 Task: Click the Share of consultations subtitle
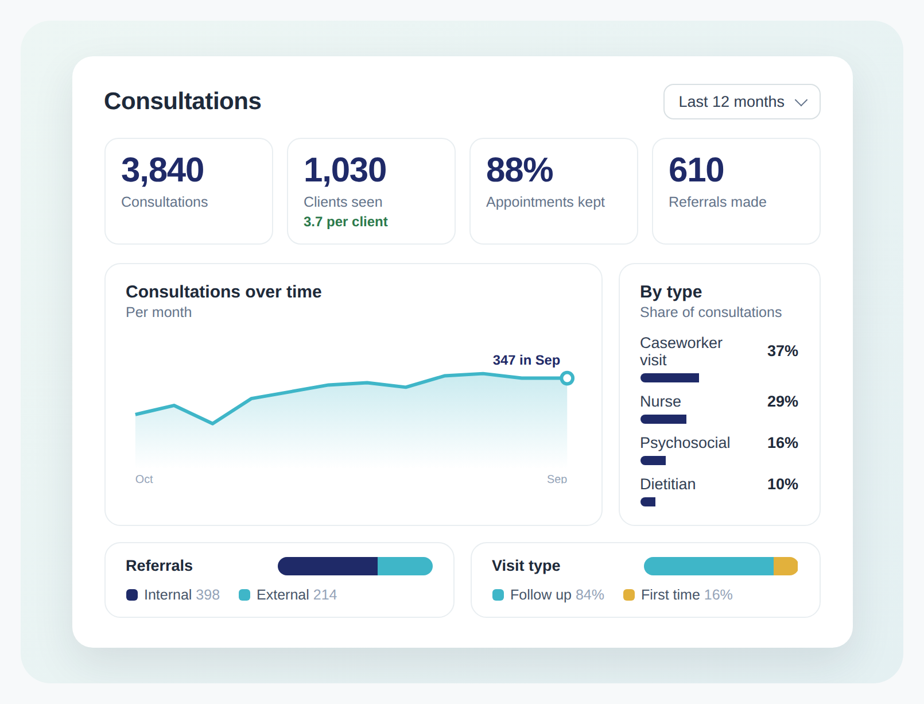pyautogui.click(x=711, y=312)
